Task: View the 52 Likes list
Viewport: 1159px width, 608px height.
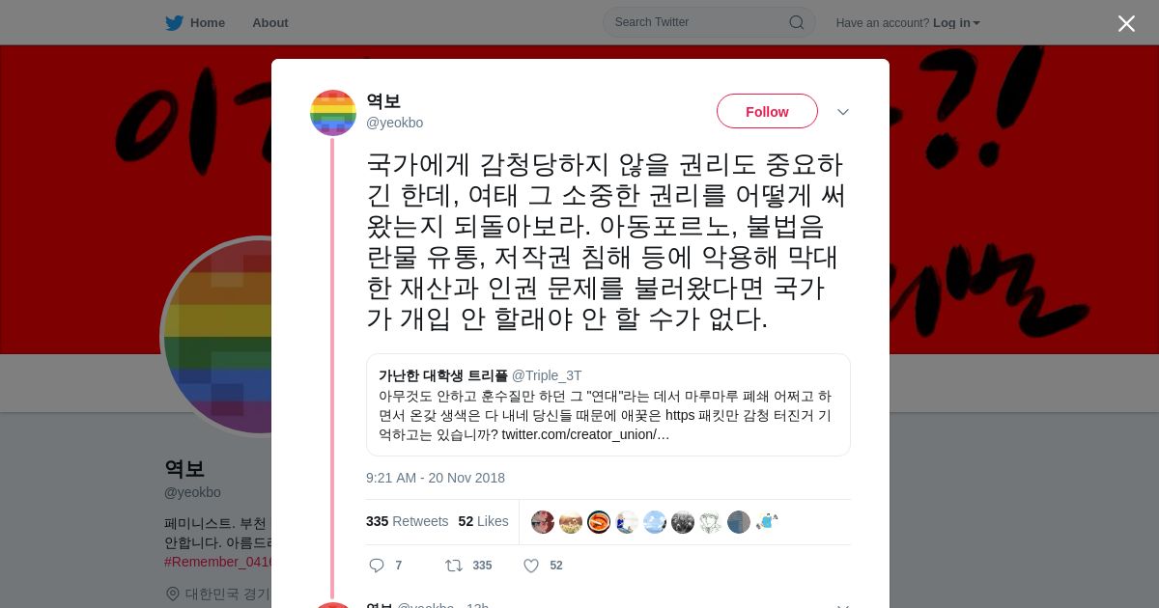Action: 483,521
